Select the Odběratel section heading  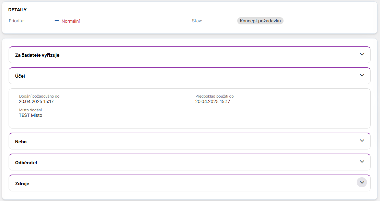pos(26,163)
